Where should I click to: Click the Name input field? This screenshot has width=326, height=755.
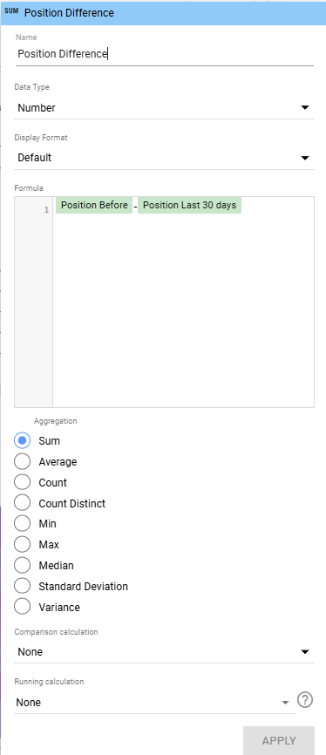[164, 54]
